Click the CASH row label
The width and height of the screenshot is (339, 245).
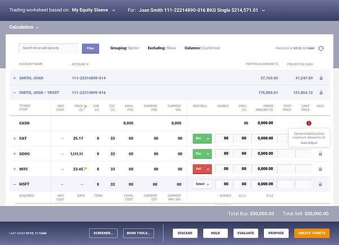24,123
